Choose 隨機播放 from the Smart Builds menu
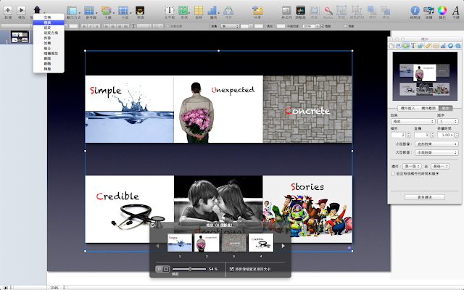This screenshot has width=464, height=290. (x=51, y=53)
